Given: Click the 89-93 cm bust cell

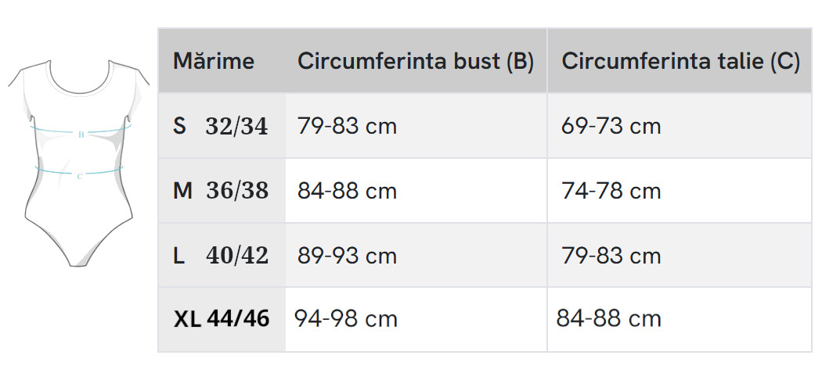Looking at the screenshot, I should [347, 256].
